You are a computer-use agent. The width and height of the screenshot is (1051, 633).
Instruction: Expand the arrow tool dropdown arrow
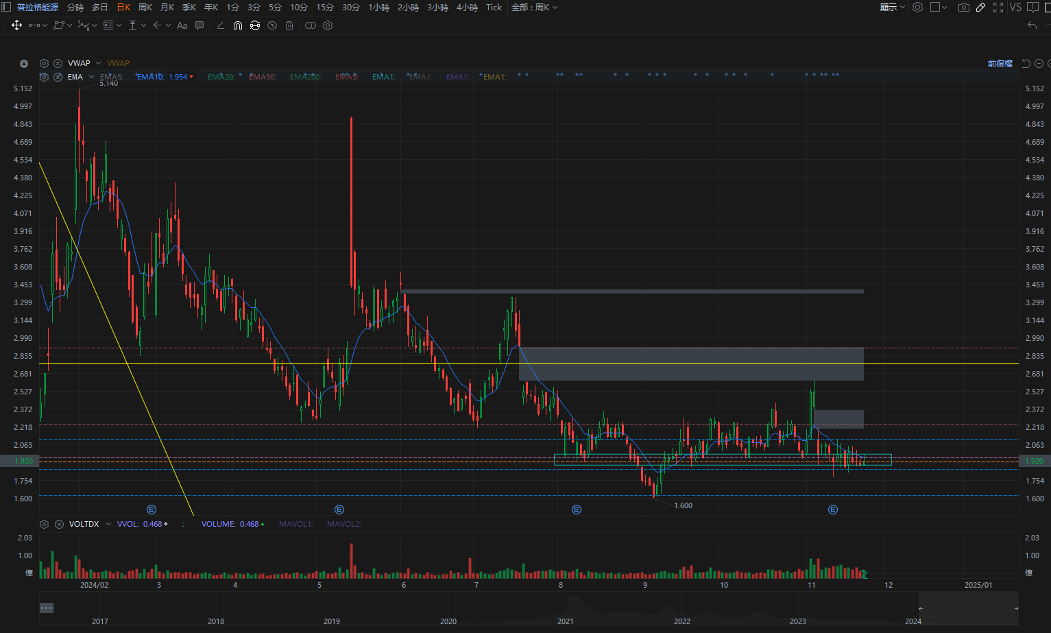(168, 25)
